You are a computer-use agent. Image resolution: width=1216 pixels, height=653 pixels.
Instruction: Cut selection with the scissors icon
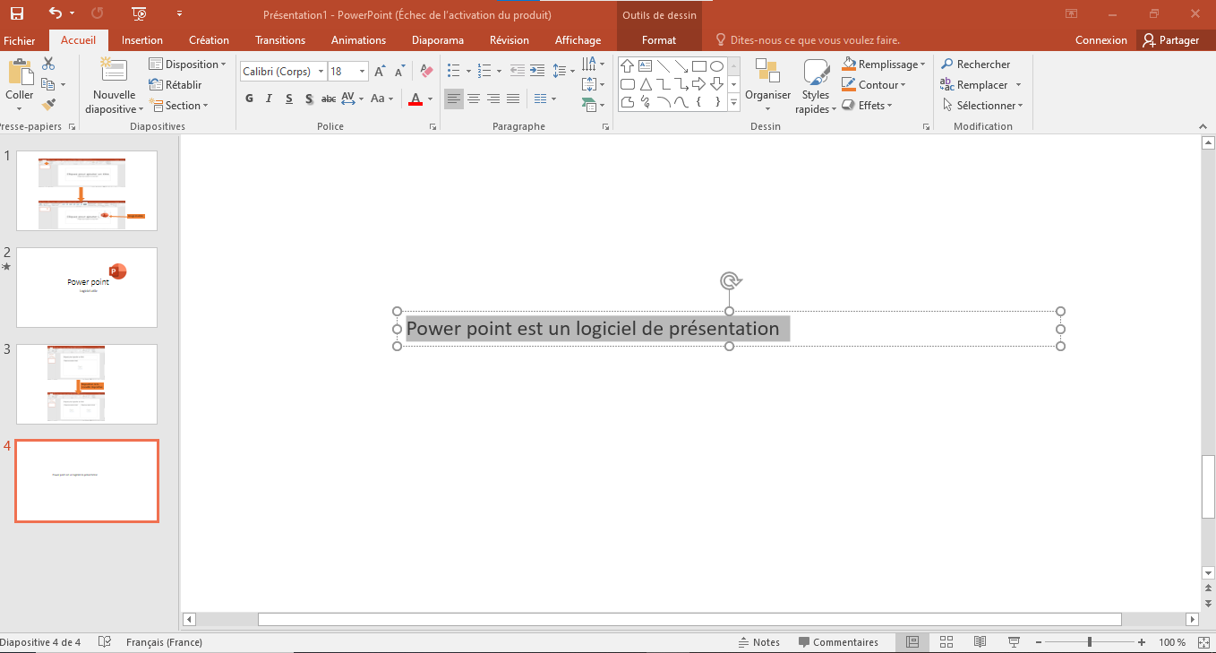tap(48, 64)
